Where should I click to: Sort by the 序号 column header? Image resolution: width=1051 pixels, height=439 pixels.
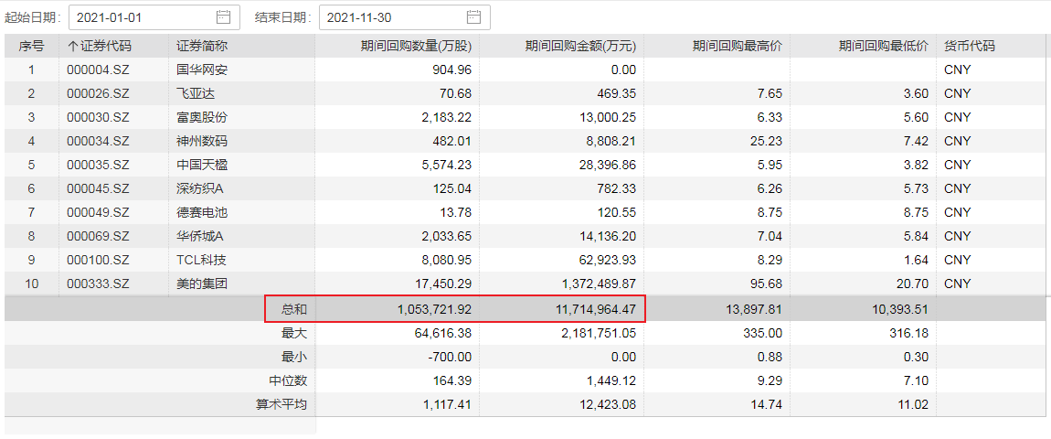coord(31,47)
